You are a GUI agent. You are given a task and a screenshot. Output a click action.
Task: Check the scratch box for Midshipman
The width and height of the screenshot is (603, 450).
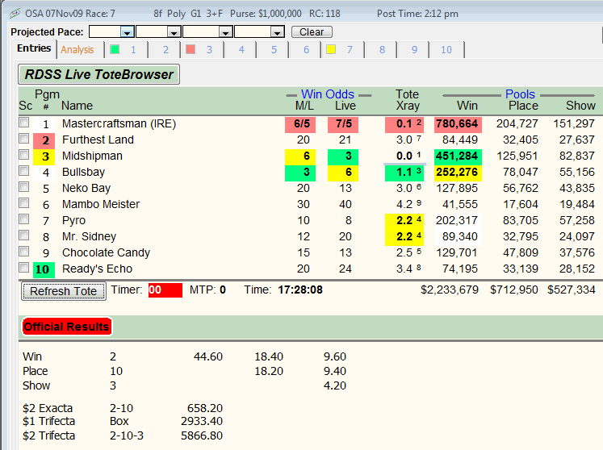tap(24, 155)
